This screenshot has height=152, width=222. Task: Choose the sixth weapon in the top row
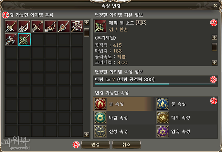pos(77,26)
